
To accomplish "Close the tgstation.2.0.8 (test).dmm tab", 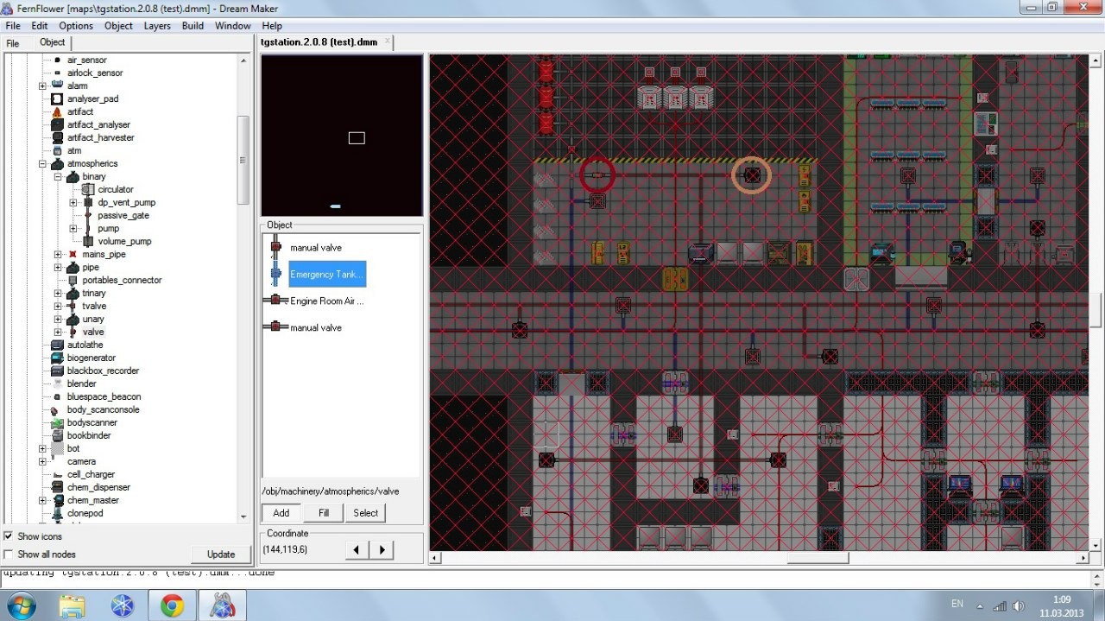I will (x=388, y=41).
